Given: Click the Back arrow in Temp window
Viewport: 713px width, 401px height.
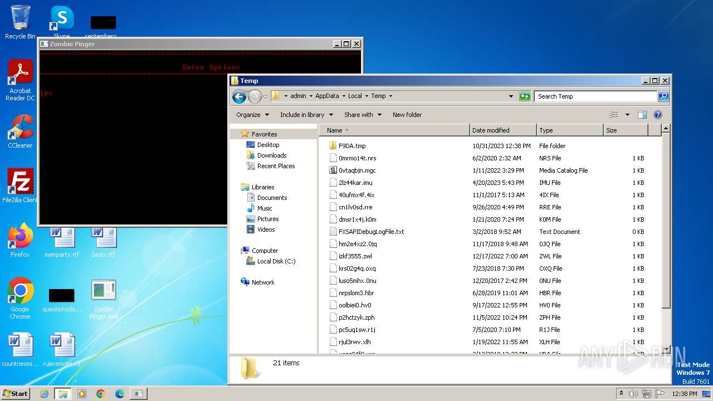Looking at the screenshot, I should 239,96.
